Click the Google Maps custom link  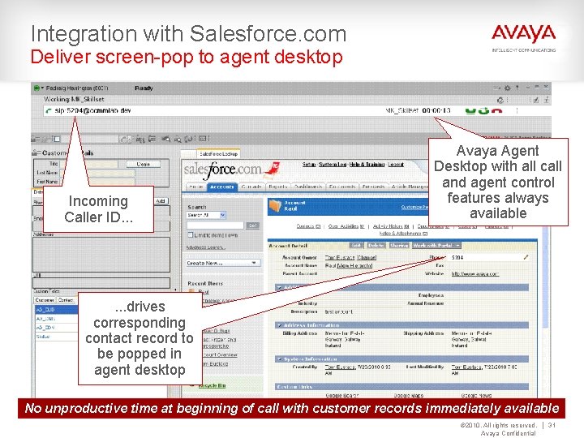tap(408, 396)
